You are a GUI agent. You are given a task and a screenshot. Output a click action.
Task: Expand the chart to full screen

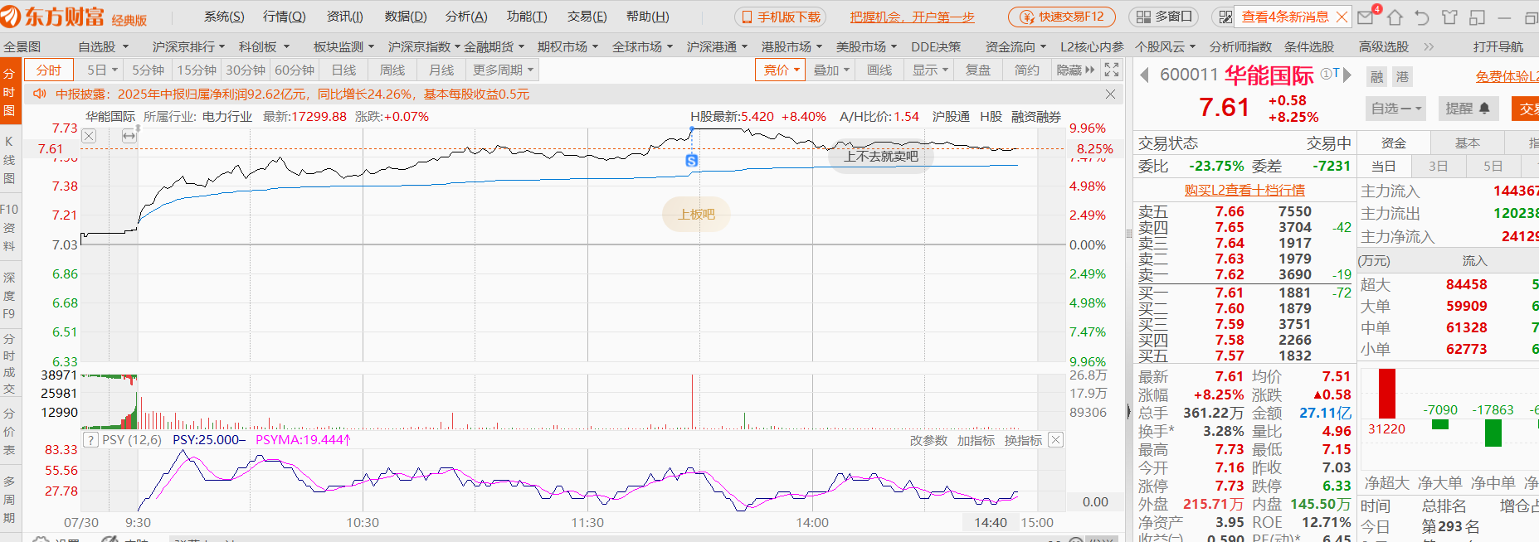(x=1112, y=70)
